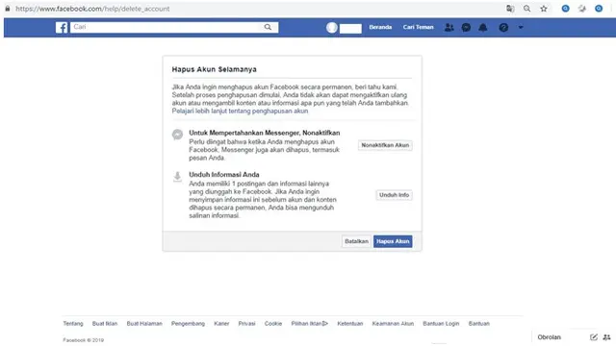Click the blue Hapus Akun button
The image size is (616, 346).
(x=393, y=241)
